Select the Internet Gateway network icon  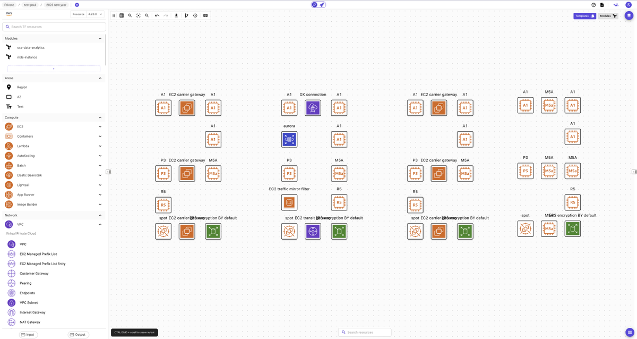click(12, 312)
